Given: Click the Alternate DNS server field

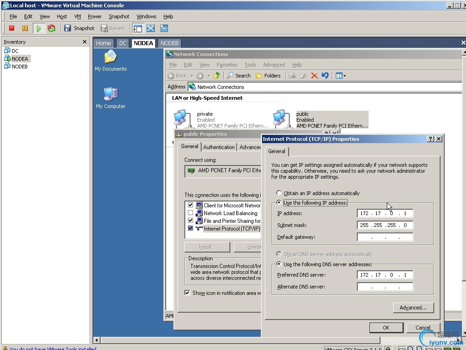Looking at the screenshot, I should pos(385,287).
